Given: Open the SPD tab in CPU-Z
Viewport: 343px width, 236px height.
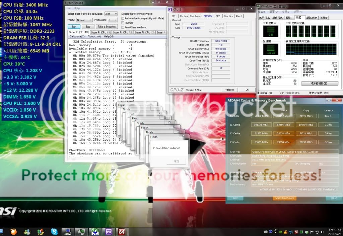Looking at the screenshot, I should 218,16.
